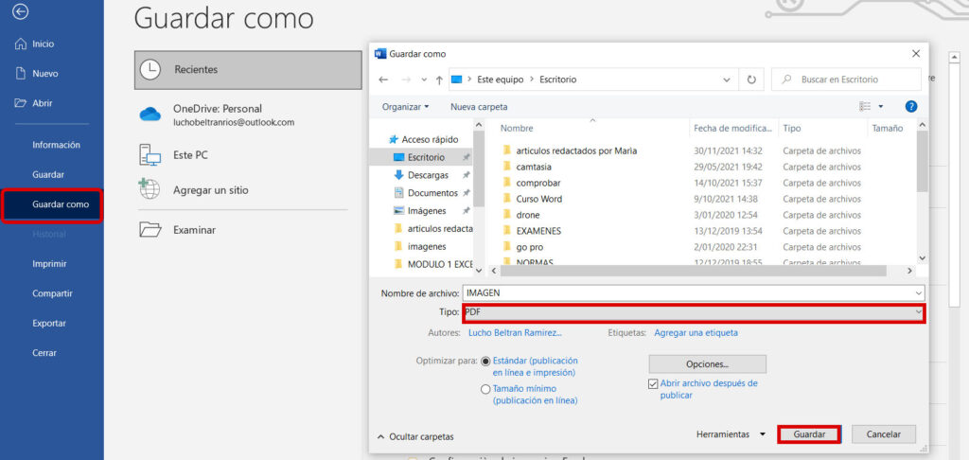Choose Imprimir from the sidebar menu

pos(50,264)
